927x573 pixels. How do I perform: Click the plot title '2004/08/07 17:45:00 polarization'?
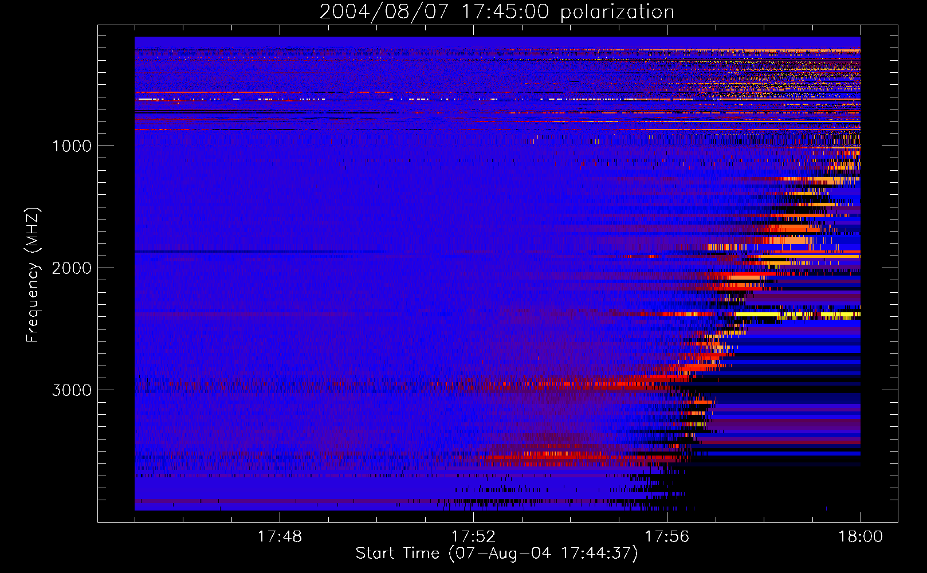tap(497, 11)
